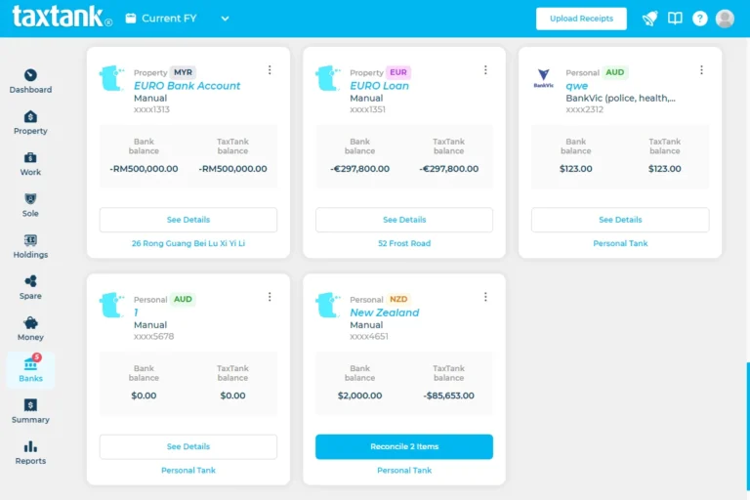Open the Summary sidebar icon
This screenshot has width=750, height=500.
[30, 405]
